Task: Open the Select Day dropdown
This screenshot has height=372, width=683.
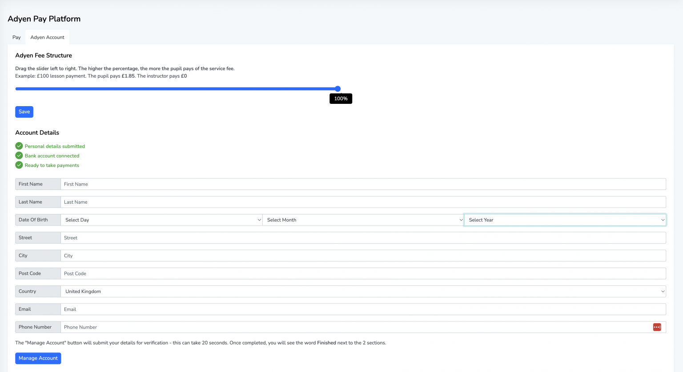Action: tap(162, 219)
